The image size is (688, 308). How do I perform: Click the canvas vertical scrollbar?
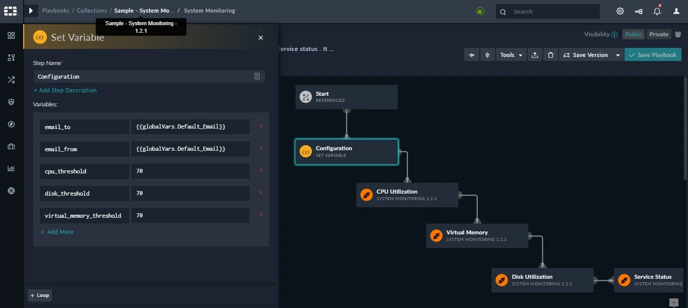(x=684, y=129)
